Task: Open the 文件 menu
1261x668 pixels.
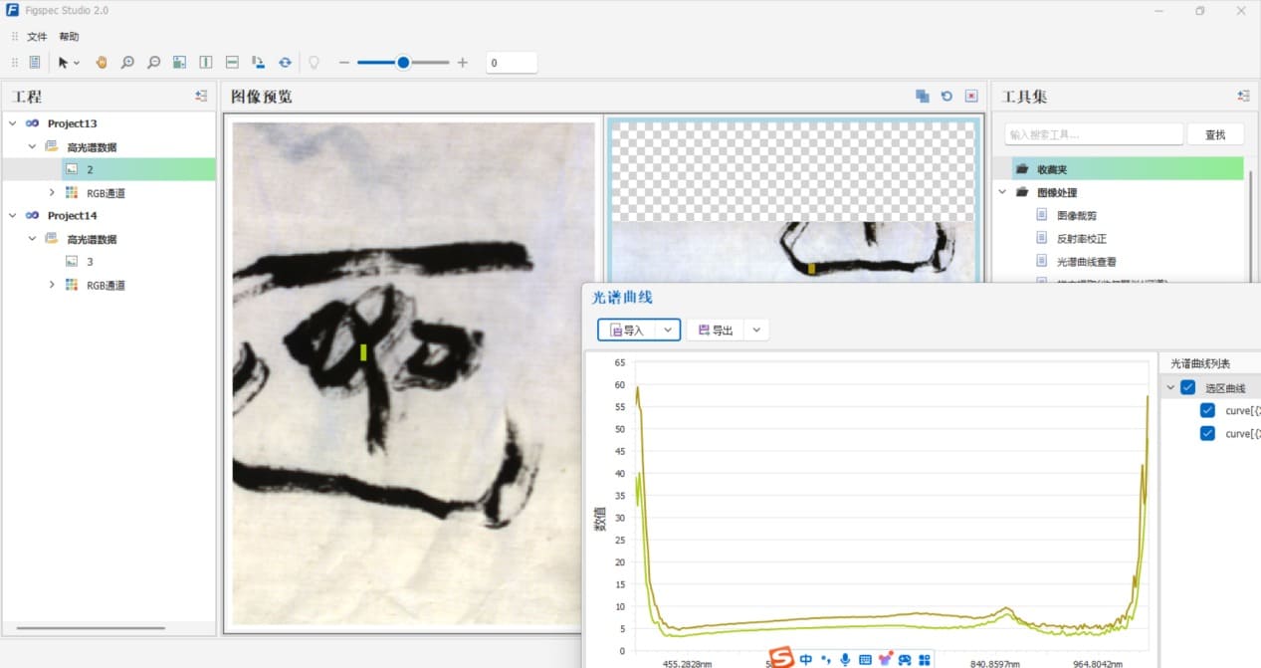Action: 37,37
